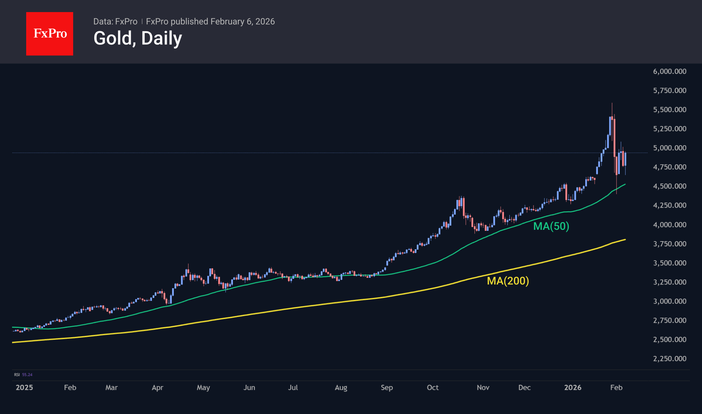
Task: Select the yellow MA(200) label
Action: pos(508,281)
